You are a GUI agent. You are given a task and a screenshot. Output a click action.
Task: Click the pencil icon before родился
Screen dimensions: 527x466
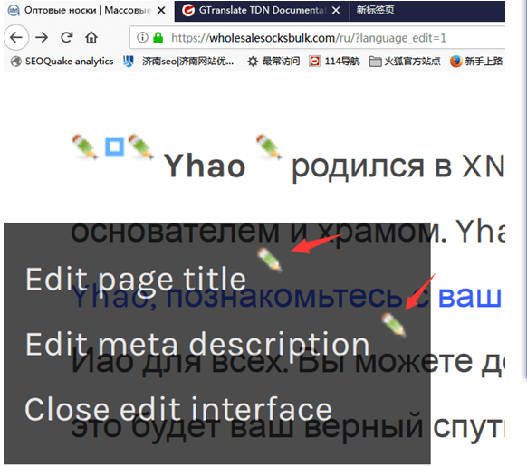coord(269,147)
